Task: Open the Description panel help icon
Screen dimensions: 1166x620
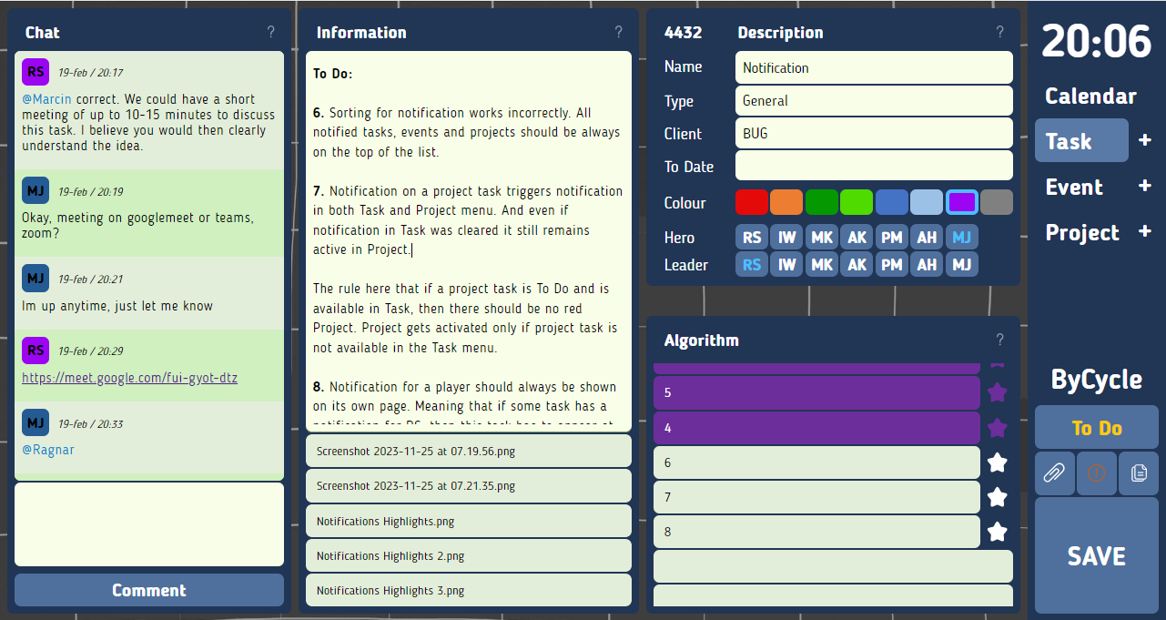Action: (x=999, y=32)
